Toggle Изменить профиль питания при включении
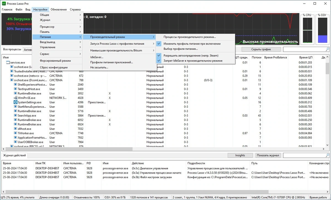The image size is (331, 200). click(x=195, y=44)
